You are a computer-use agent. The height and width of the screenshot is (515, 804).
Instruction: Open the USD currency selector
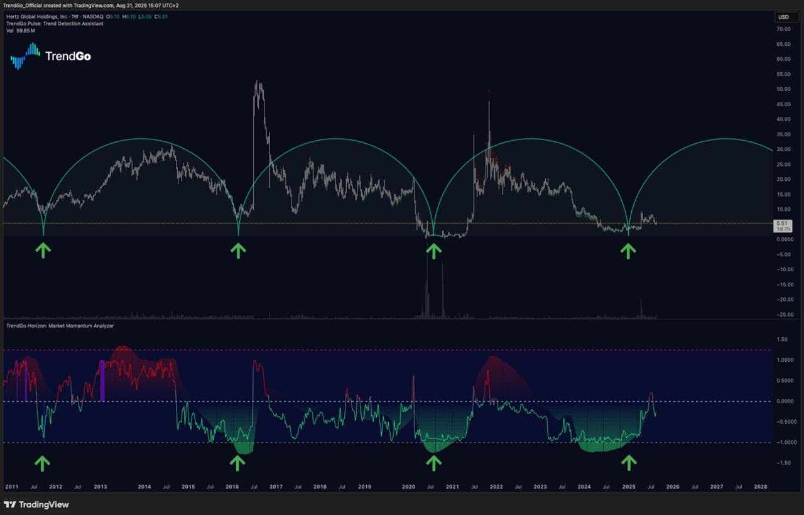click(783, 17)
